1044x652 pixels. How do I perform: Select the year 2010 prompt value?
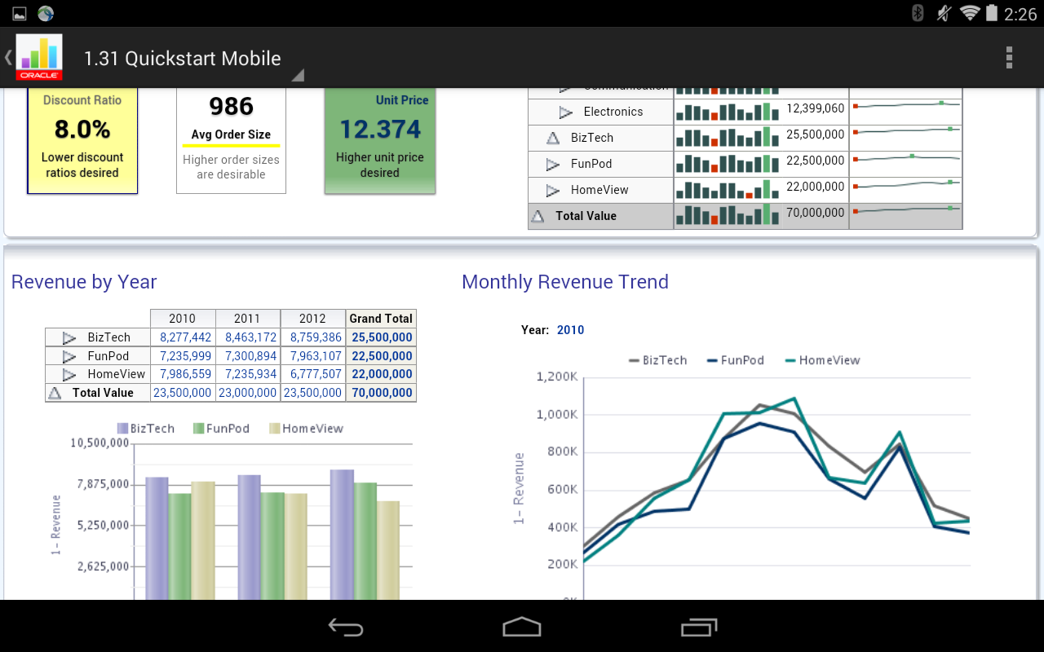570,330
